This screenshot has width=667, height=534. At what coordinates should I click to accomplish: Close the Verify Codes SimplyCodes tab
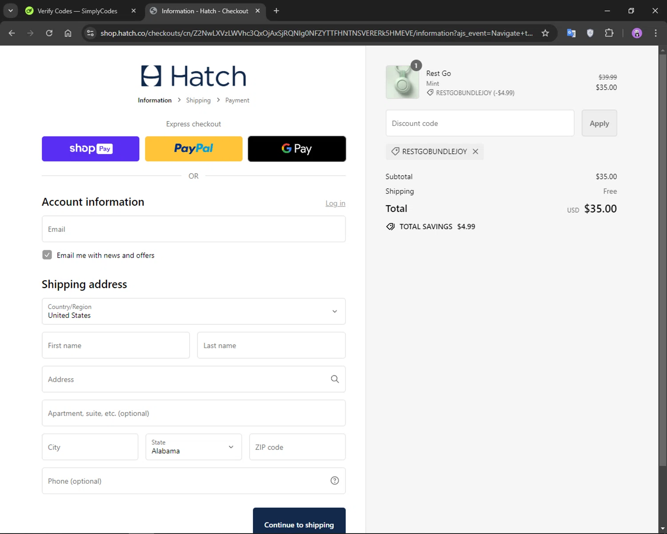[x=133, y=11]
